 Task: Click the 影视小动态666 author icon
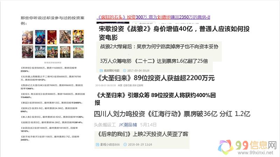click(97, 144)
